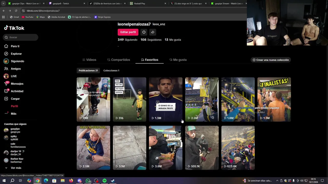Click the Buscar search field
The height and width of the screenshot is (184, 328).
[21, 37]
